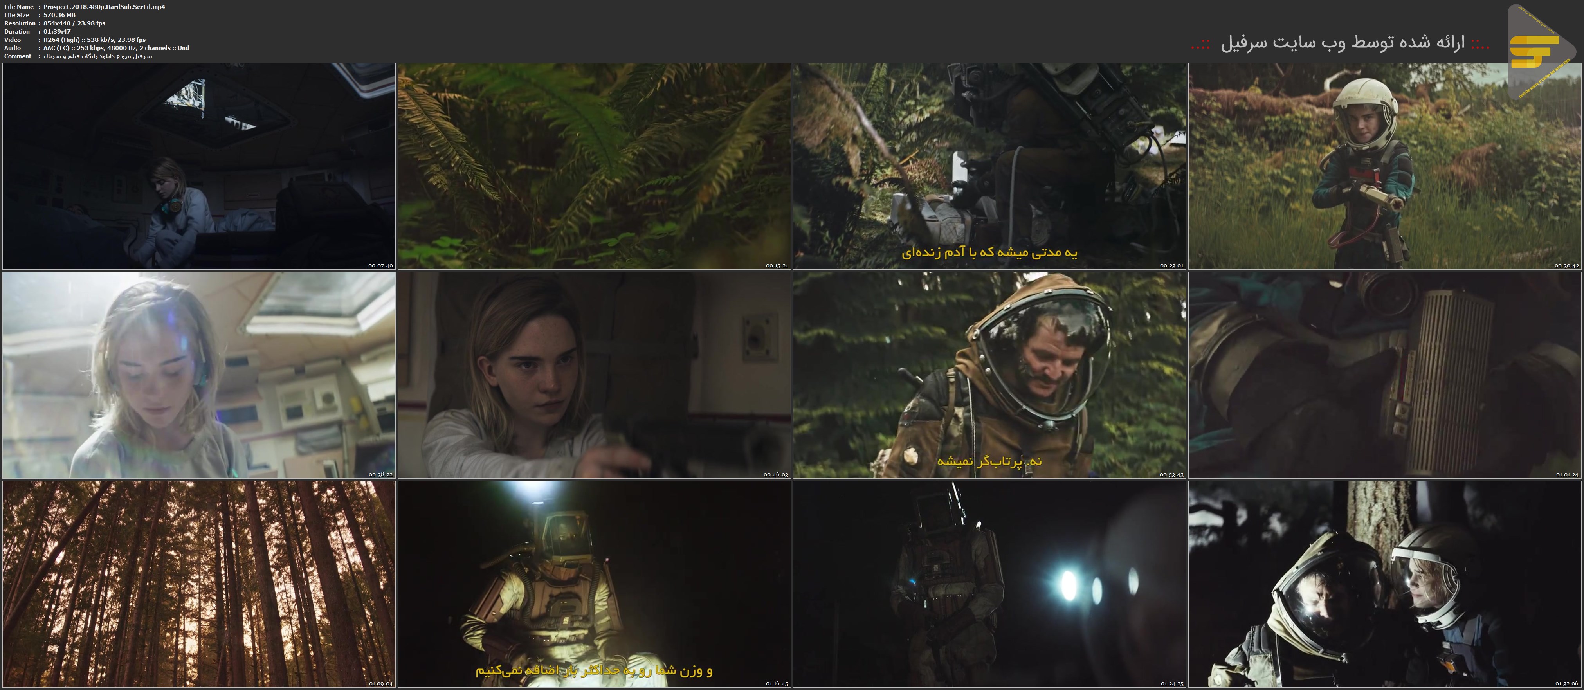Open the fern forest thumbnail at 00:15:21

click(594, 166)
